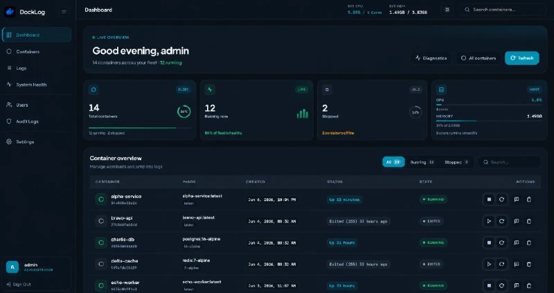
Task: Click the Sign Out link
Action: (19, 284)
